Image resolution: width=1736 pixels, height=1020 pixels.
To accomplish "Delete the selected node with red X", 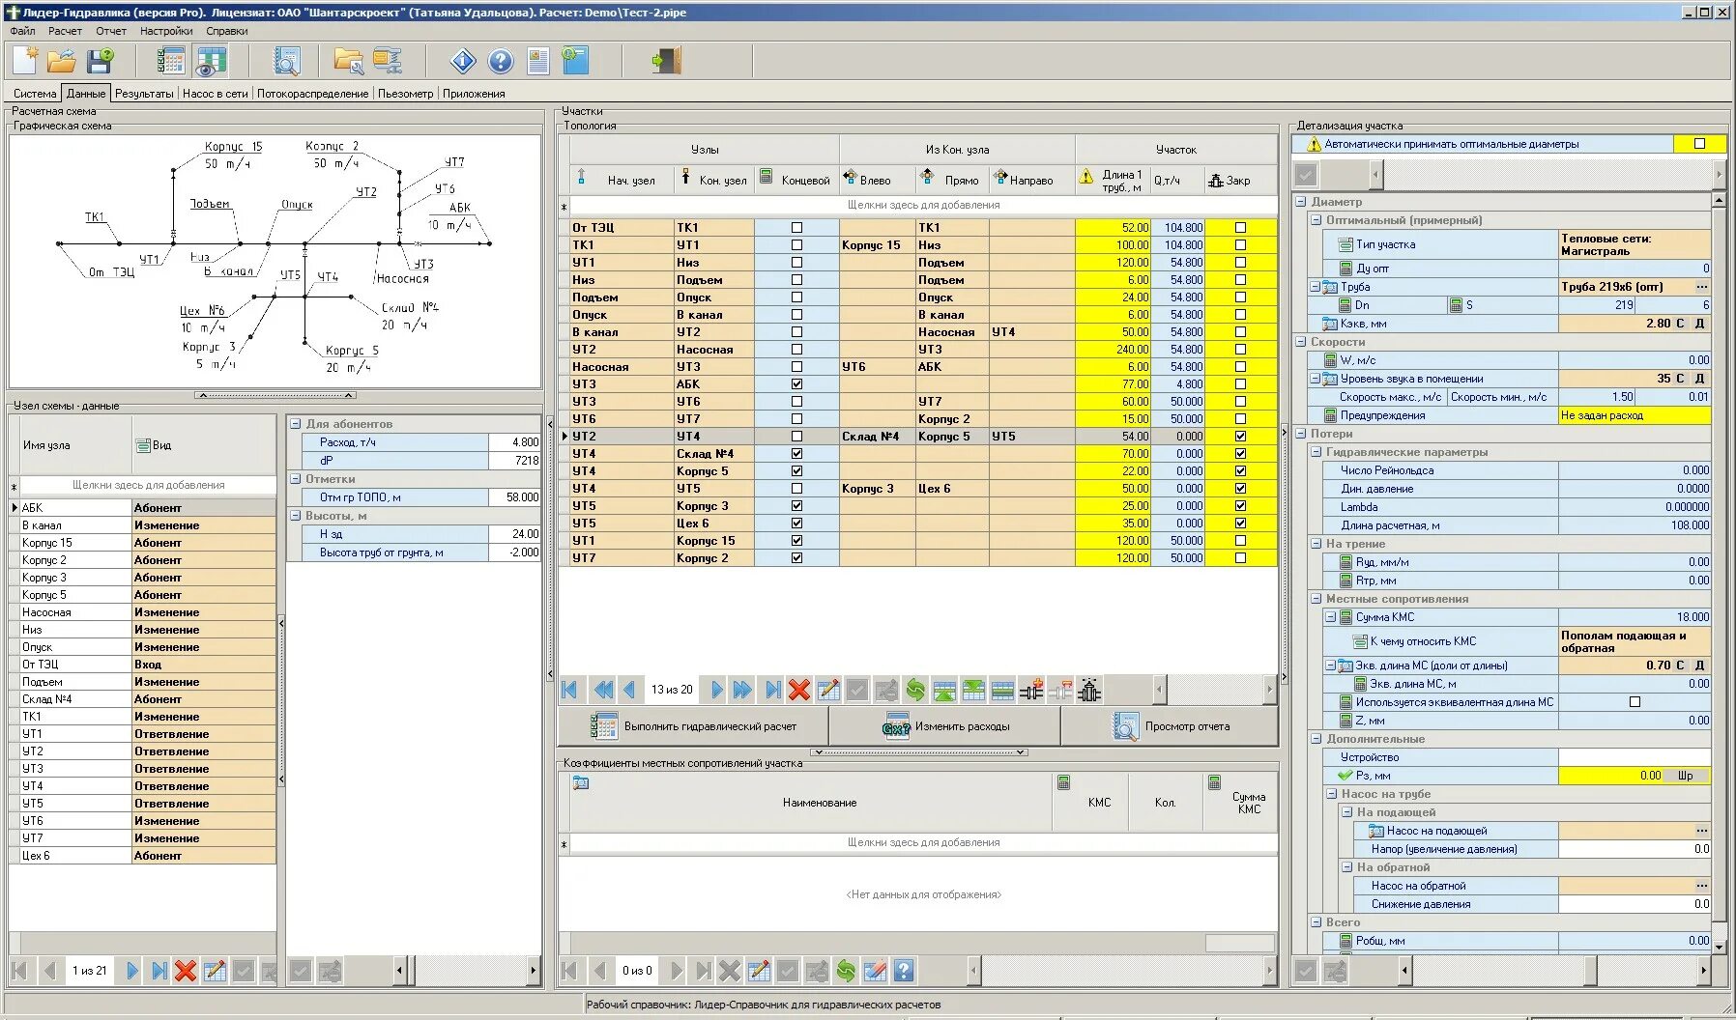I will (x=186, y=971).
